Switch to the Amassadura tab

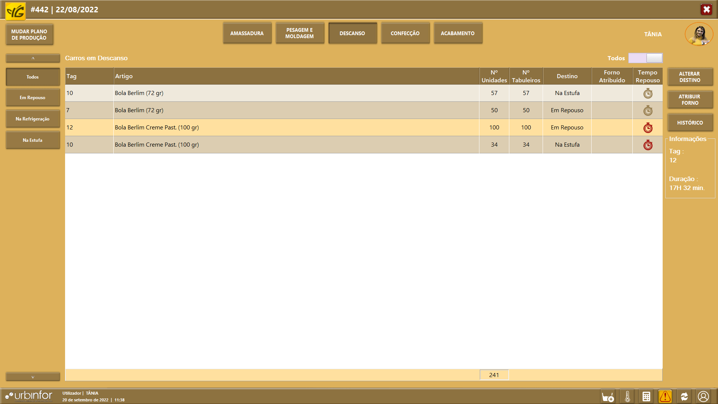(247, 33)
